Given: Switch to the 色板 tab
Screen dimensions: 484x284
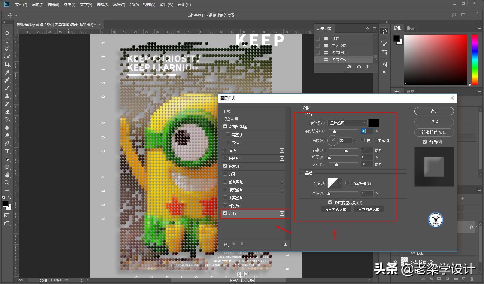Looking at the screenshot, I should (410, 28).
